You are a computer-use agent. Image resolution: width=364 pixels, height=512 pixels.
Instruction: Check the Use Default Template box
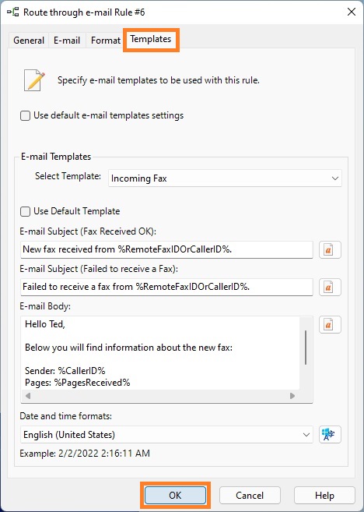(x=26, y=211)
